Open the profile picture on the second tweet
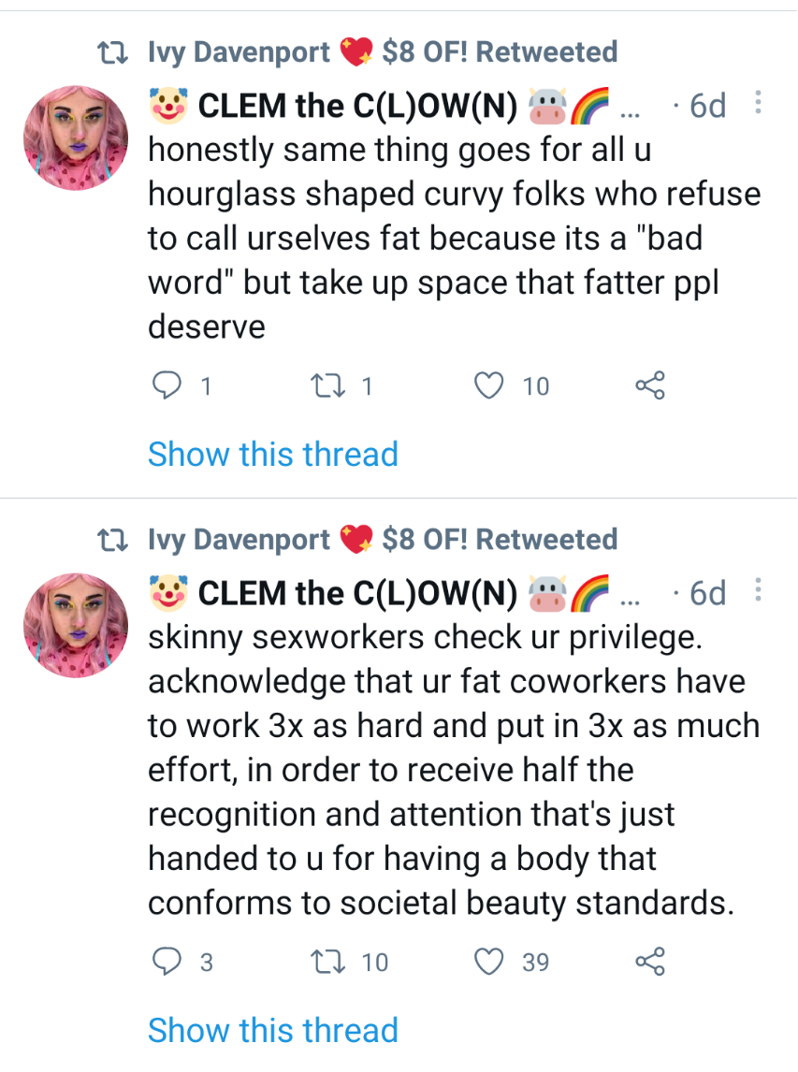The height and width of the screenshot is (1072, 798). click(x=75, y=625)
